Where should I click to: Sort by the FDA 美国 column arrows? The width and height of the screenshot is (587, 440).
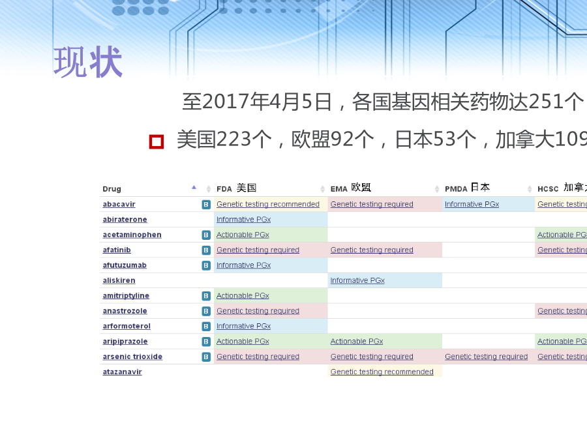click(x=322, y=189)
